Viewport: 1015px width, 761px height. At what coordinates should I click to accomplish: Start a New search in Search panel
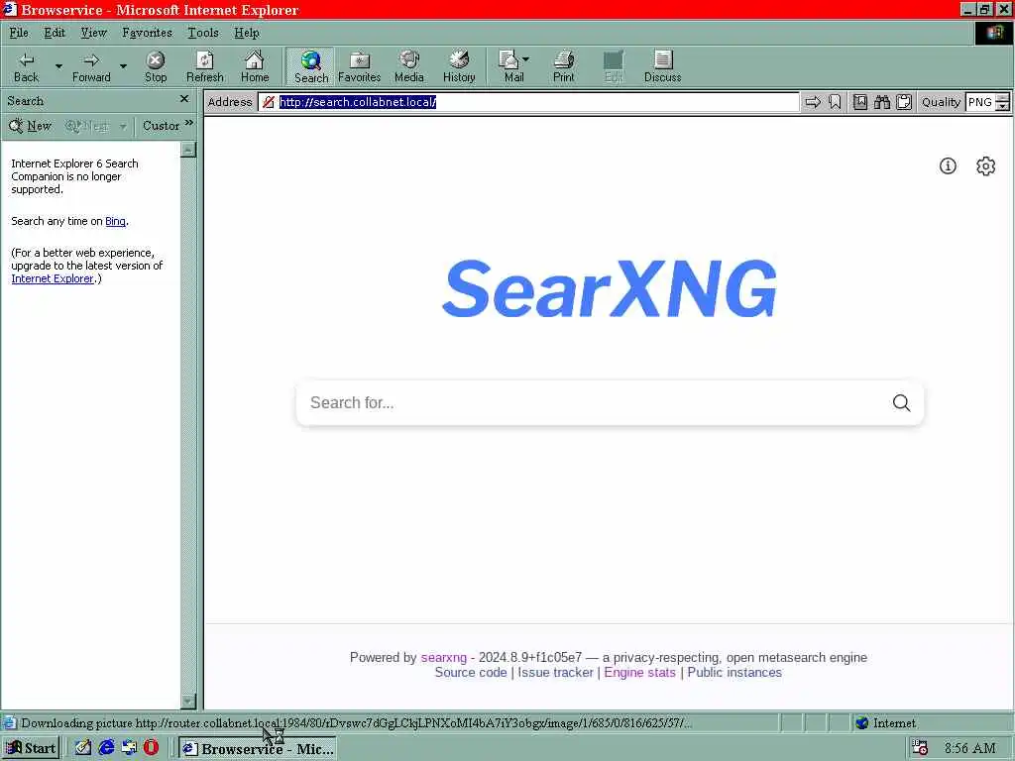click(31, 126)
